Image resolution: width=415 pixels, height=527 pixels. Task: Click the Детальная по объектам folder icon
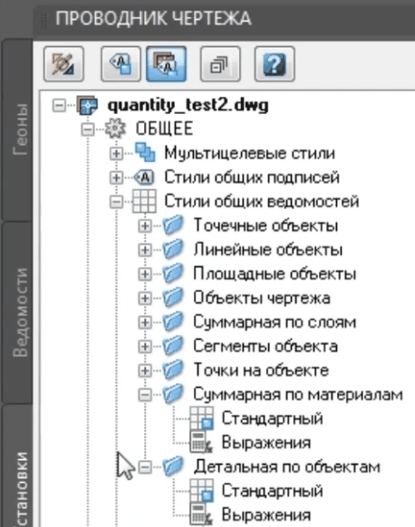point(173,467)
